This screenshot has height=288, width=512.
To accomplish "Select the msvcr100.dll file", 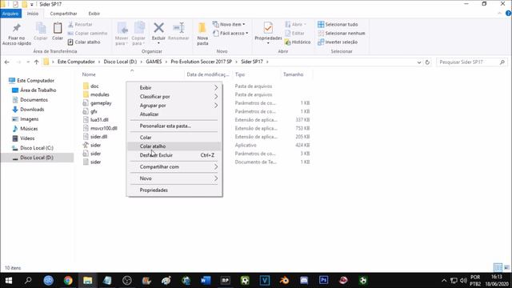I will point(103,128).
